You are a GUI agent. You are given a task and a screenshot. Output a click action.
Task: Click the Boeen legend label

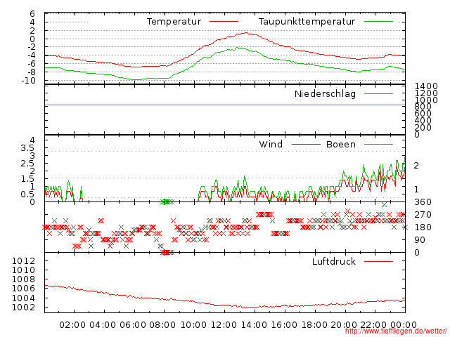(341, 144)
